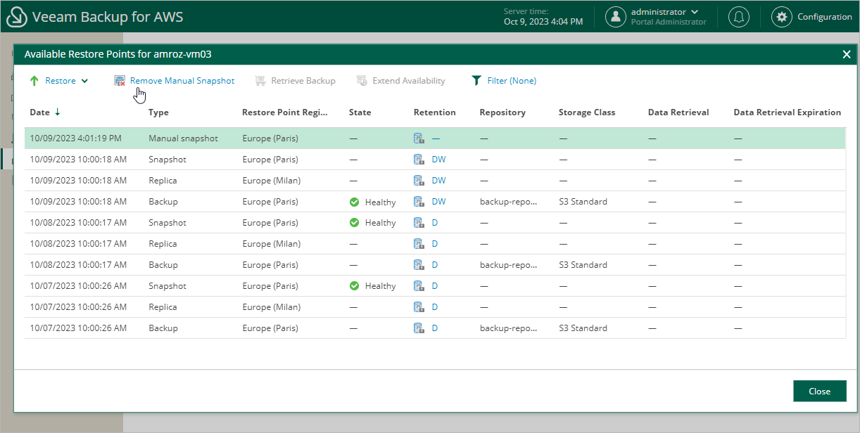This screenshot has width=860, height=433.
Task: Click retention icon for 10/09 Snapshot row
Action: click(x=419, y=160)
